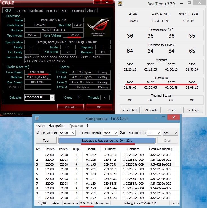Open the ? help menu in LinX
Screen dimensions: 207x208
pyautogui.click(x=87, y=125)
